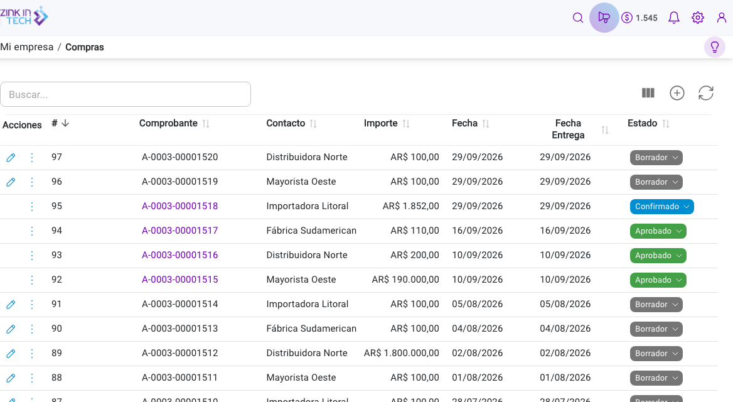The height and width of the screenshot is (402, 733).
Task: Edit purchase 88 with pencil icon
Action: [11, 378]
